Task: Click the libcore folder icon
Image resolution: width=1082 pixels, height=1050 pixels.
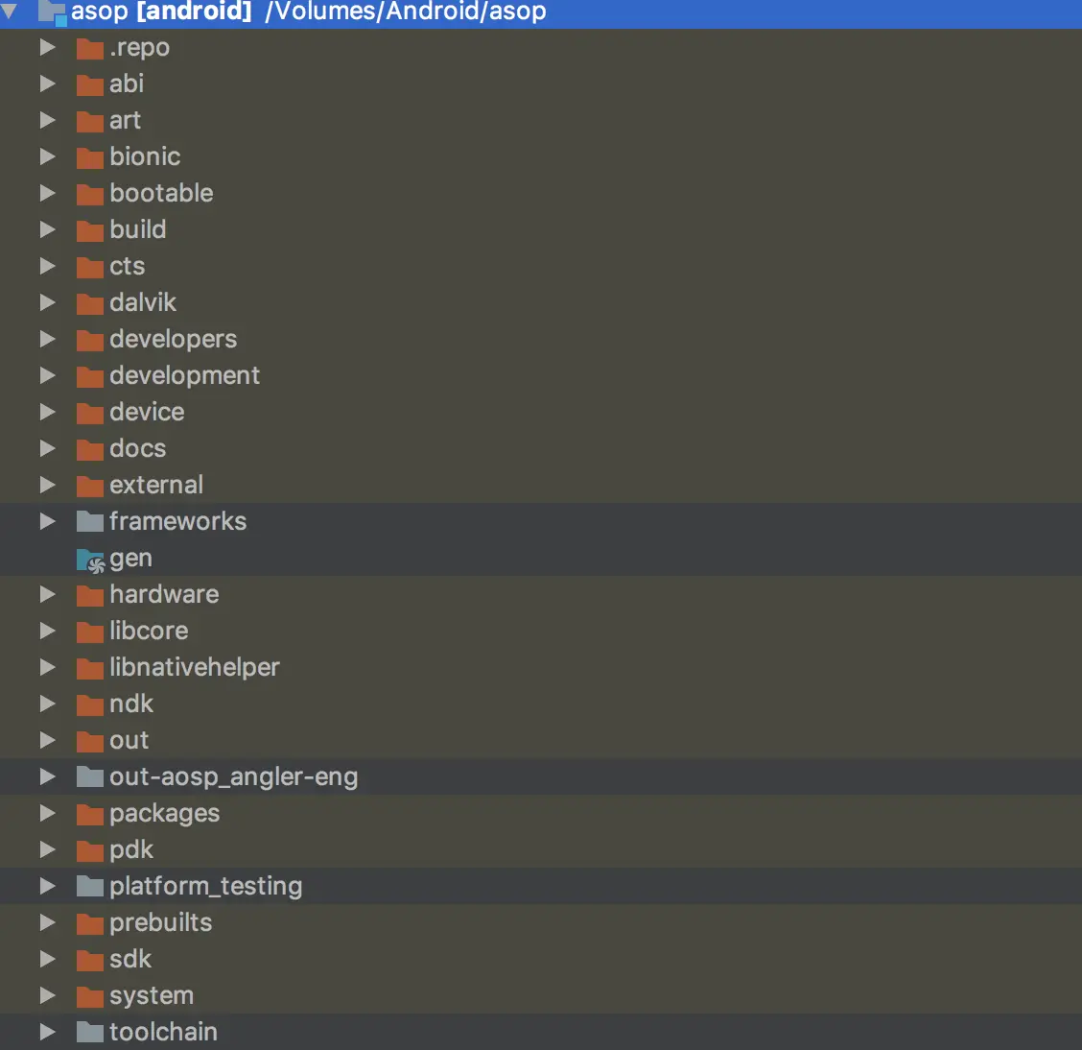Action: pyautogui.click(x=90, y=632)
